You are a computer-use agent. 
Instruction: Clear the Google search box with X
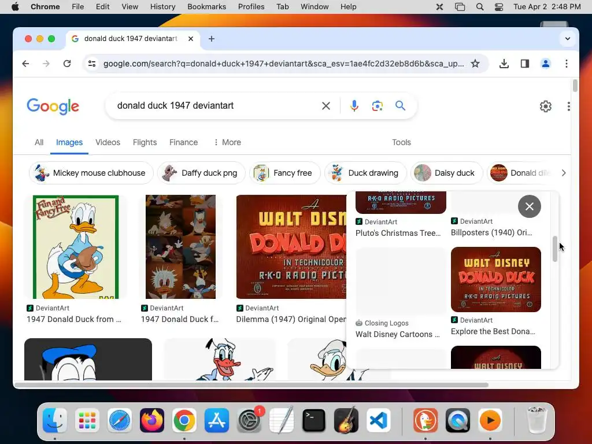pyautogui.click(x=326, y=106)
